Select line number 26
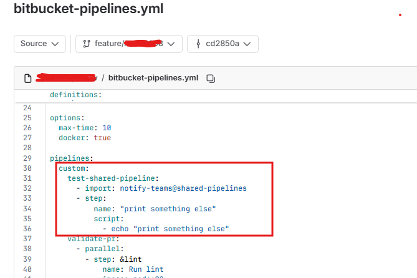Viewport: 417px width, 278px height. (27, 128)
